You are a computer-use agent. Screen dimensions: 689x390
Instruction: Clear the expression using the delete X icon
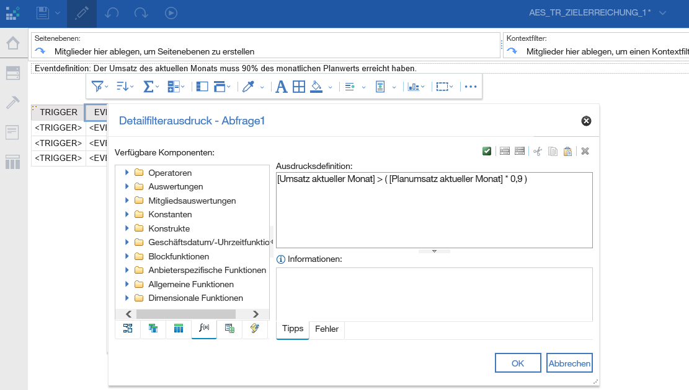(x=584, y=150)
